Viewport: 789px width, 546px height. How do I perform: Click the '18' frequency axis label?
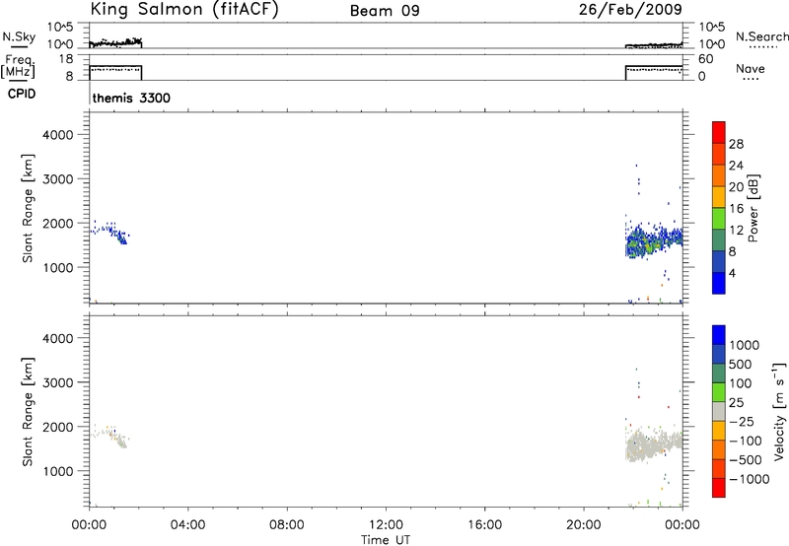[66, 59]
